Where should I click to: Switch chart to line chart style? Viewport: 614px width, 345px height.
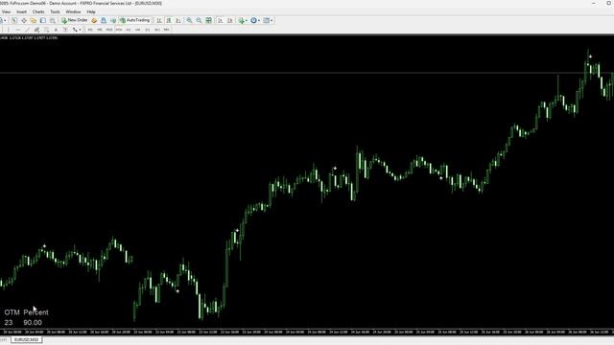point(178,20)
